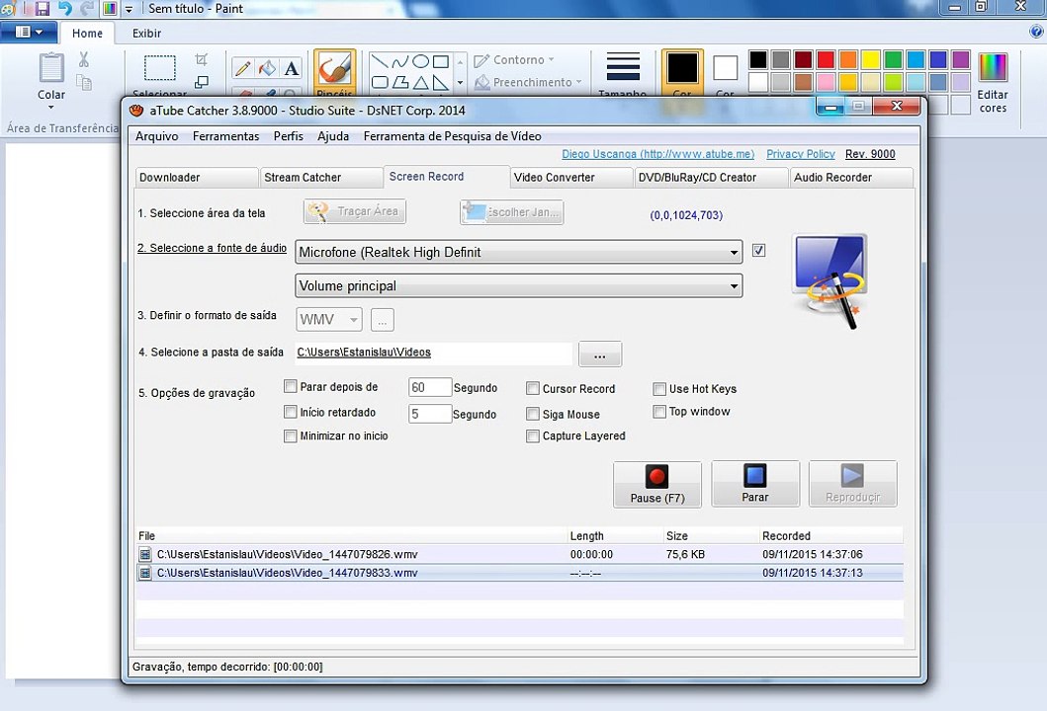1047x711 pixels.
Task: Select the Text tool marked A
Action: tap(291, 68)
